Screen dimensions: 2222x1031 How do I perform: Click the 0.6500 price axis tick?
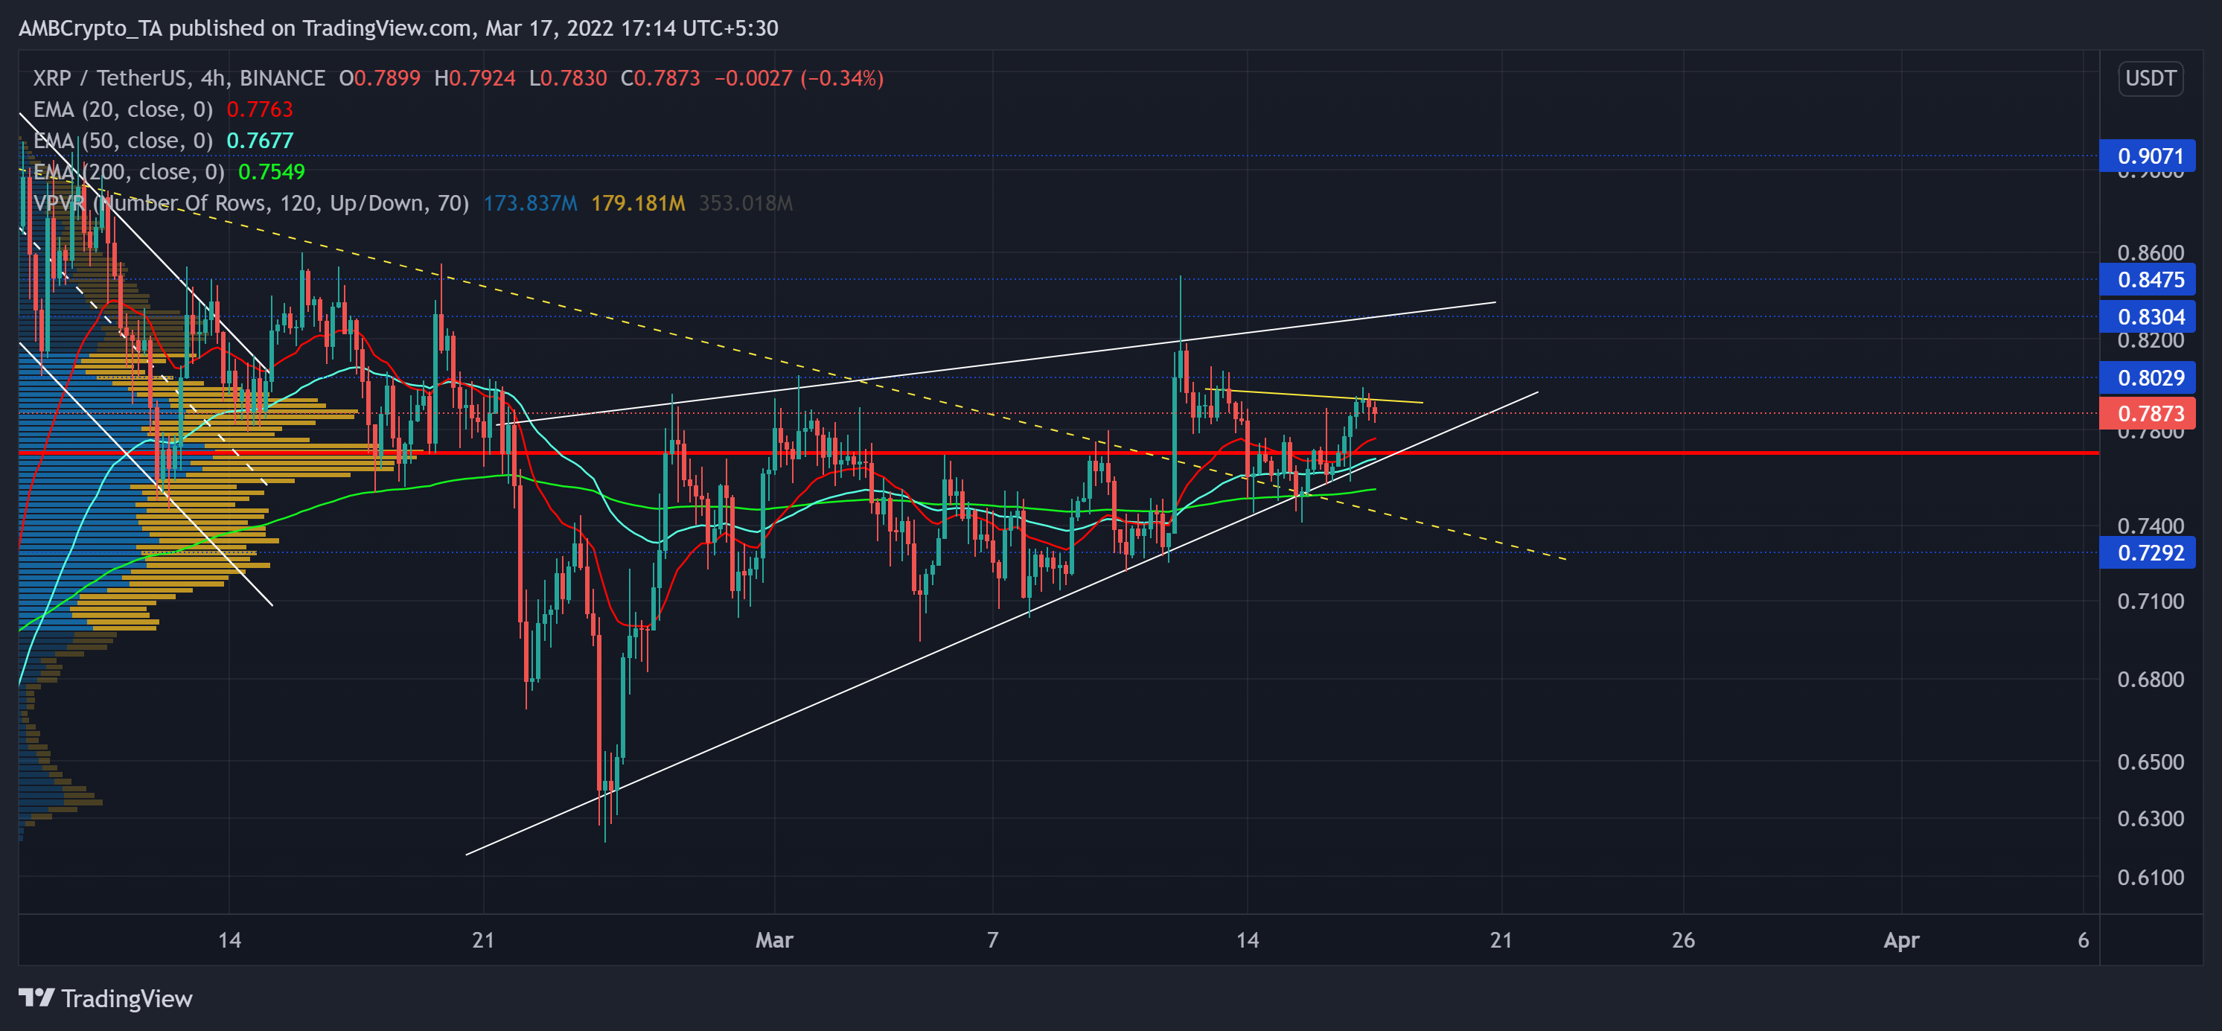coord(2151,763)
